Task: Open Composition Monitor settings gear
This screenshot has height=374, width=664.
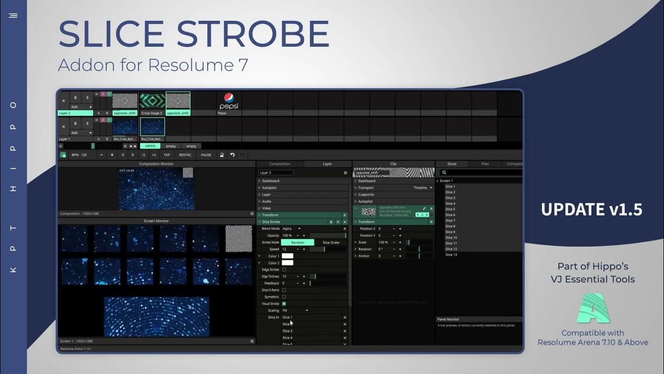Action: tap(252, 213)
